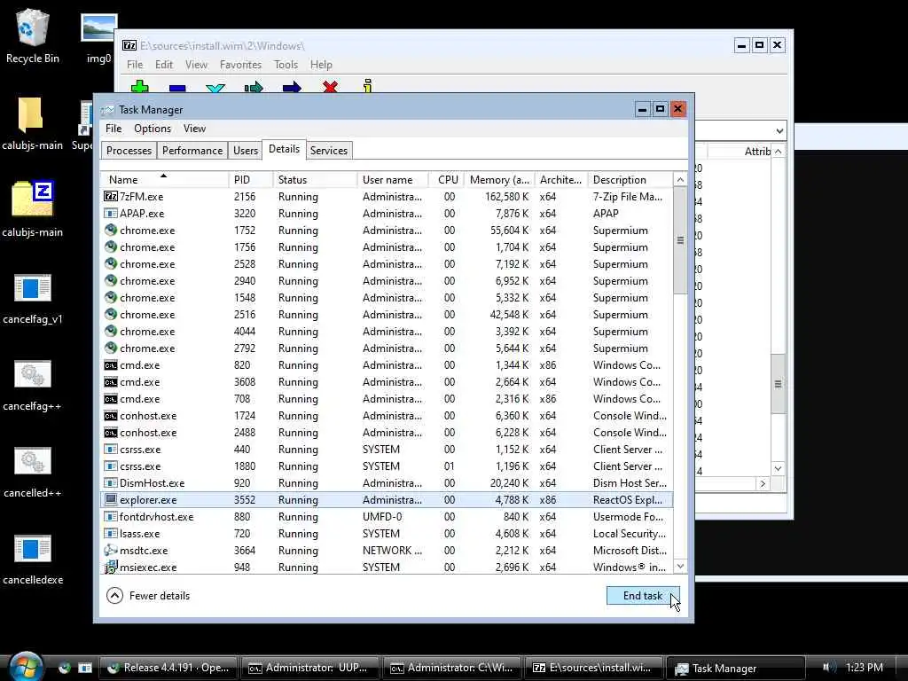Click the quick launch window icon in taskbar
Image resolution: width=908 pixels, height=681 pixels.
click(85, 668)
